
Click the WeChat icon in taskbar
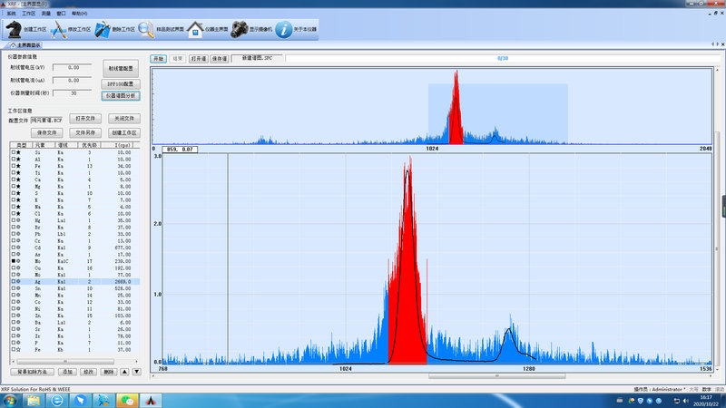129,400
